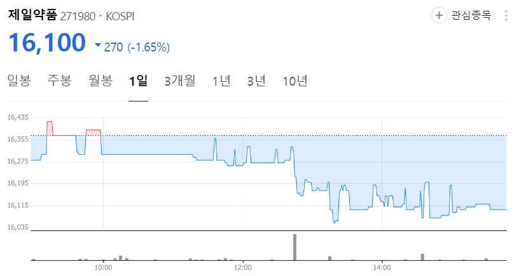Open the three-dot more options menu
The image size is (519, 276).
tap(506, 15)
